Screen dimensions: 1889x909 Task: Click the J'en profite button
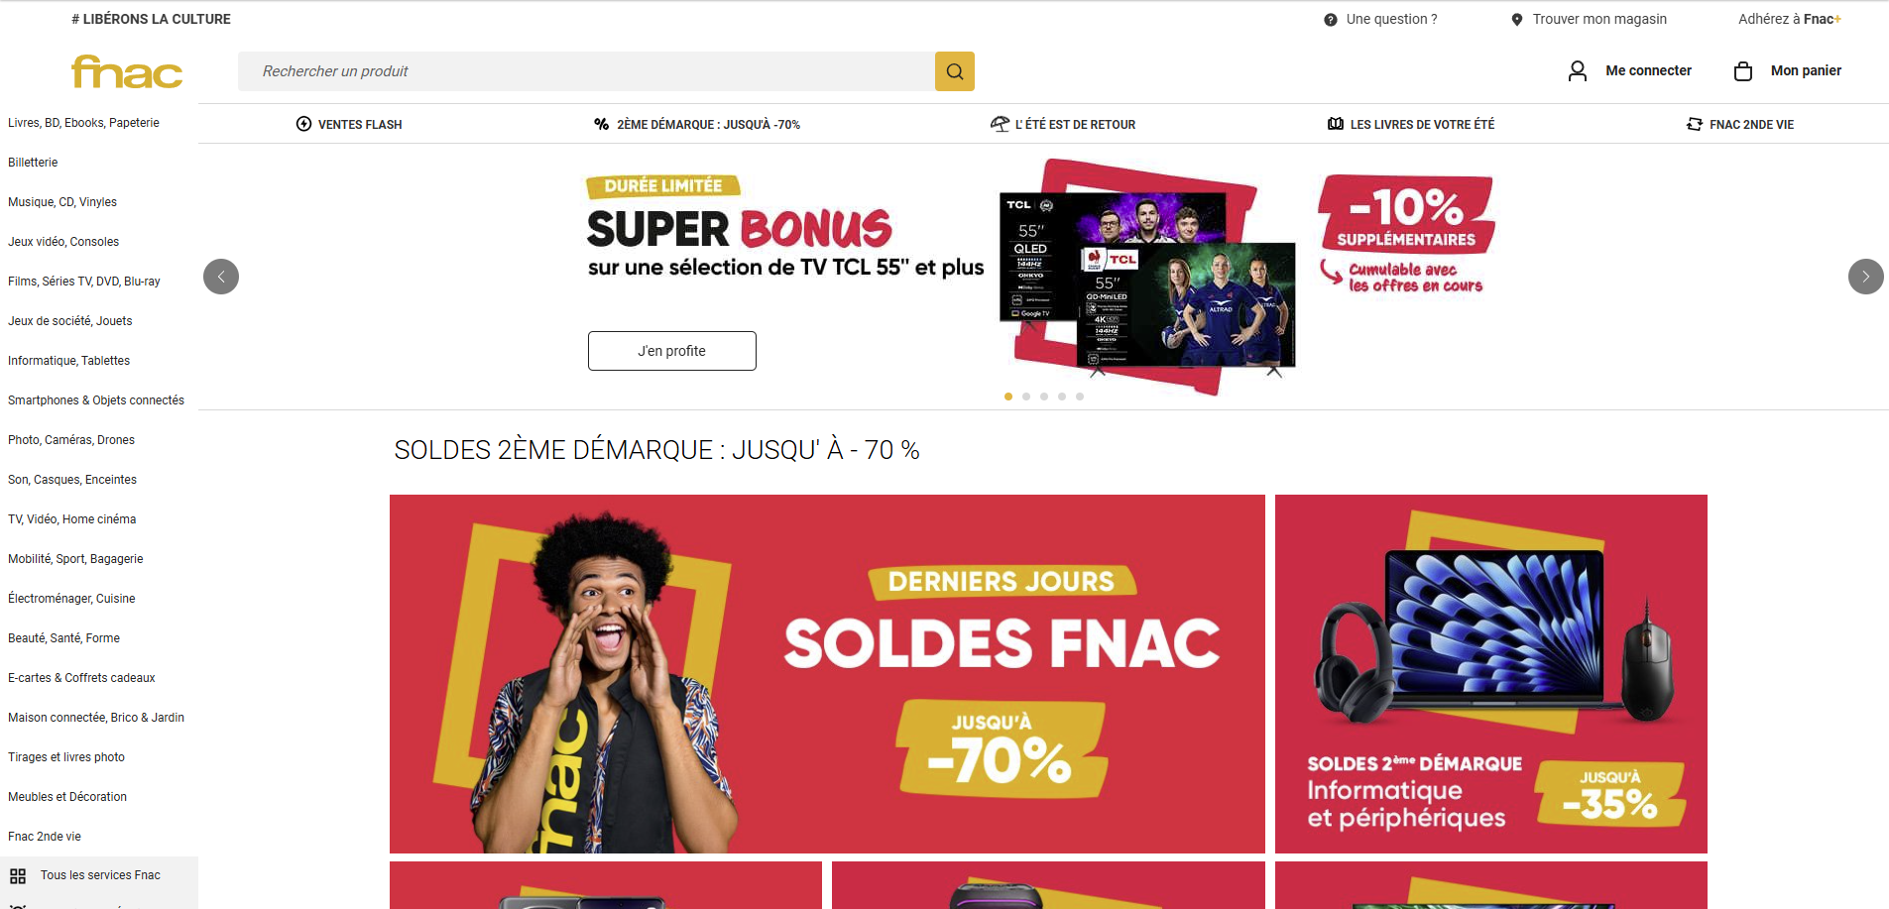671,351
